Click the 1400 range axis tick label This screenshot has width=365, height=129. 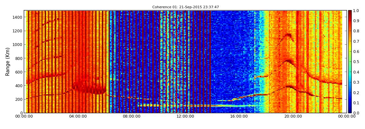(18, 17)
